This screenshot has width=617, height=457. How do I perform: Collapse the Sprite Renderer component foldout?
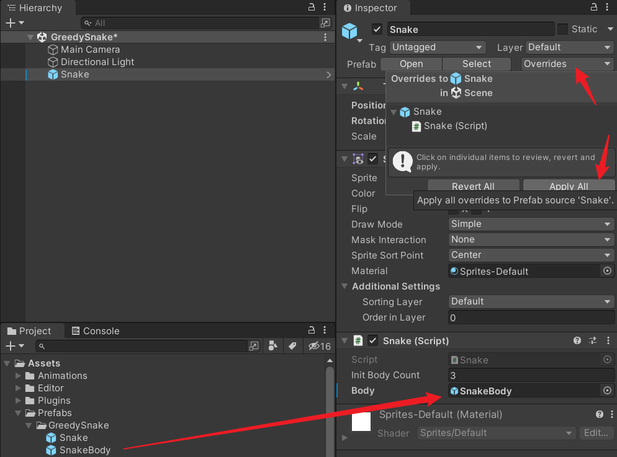(345, 159)
